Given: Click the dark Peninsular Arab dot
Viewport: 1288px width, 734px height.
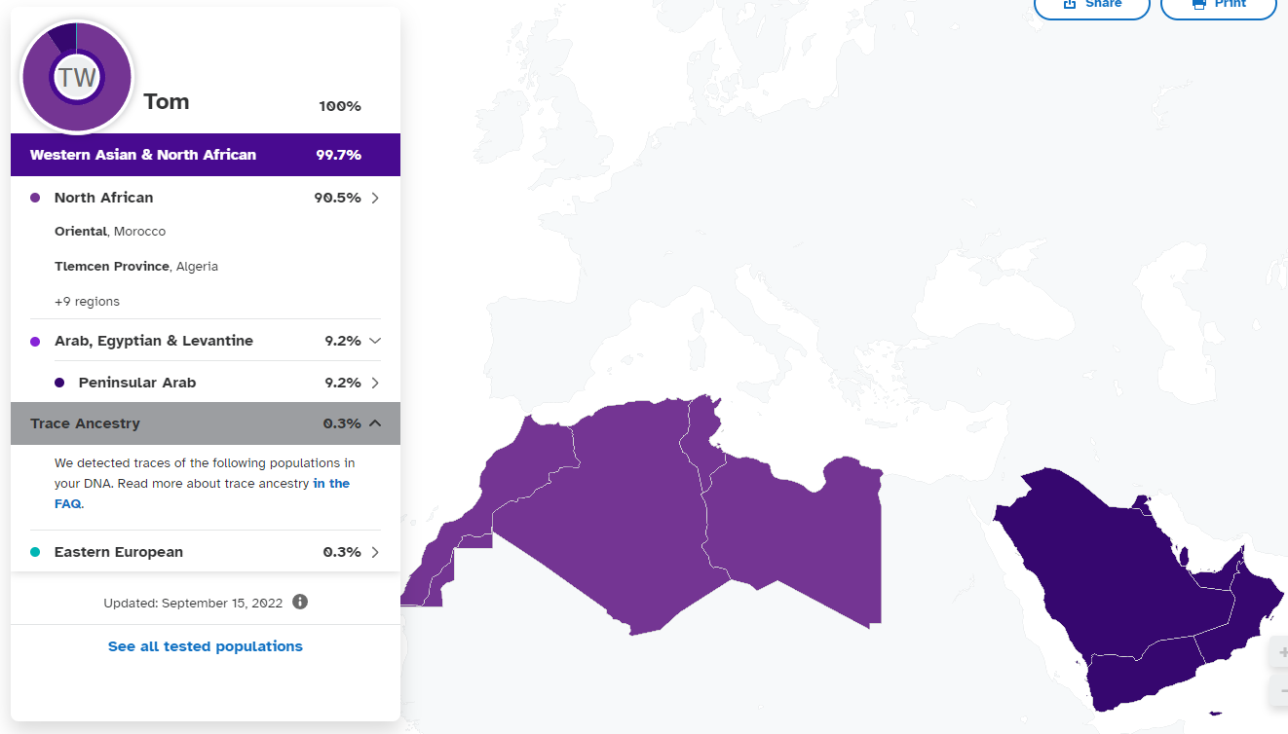Looking at the screenshot, I should [x=59, y=383].
